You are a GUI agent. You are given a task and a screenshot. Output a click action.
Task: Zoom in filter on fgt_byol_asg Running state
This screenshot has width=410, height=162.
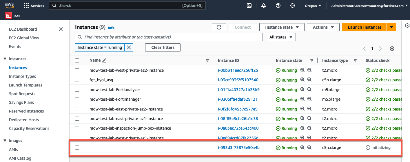(x=303, y=80)
